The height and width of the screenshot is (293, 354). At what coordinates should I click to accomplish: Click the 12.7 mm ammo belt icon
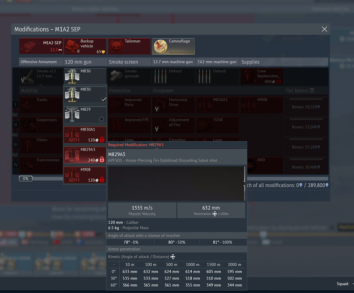click(160, 76)
